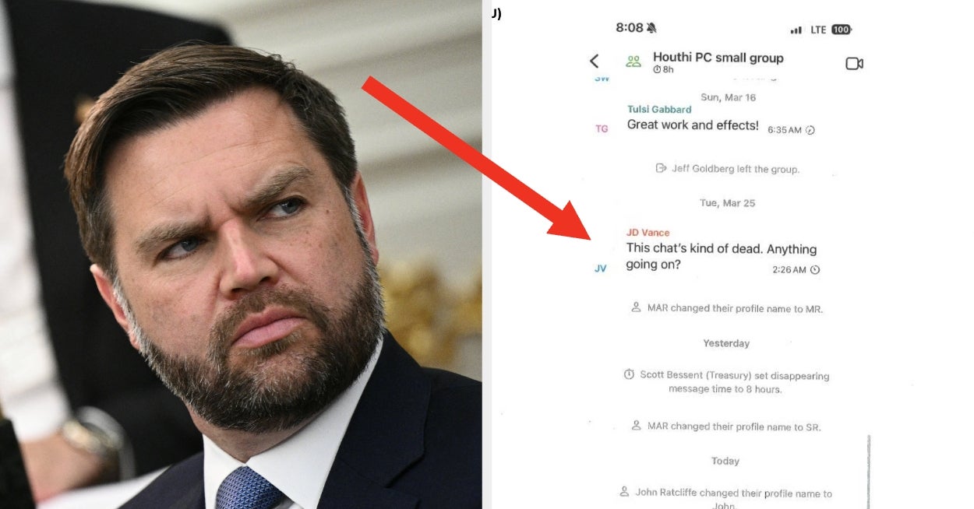Viewport: 974px width, 509px height.
Task: Click the chat scrollbar on the right edge
Action: [869, 472]
